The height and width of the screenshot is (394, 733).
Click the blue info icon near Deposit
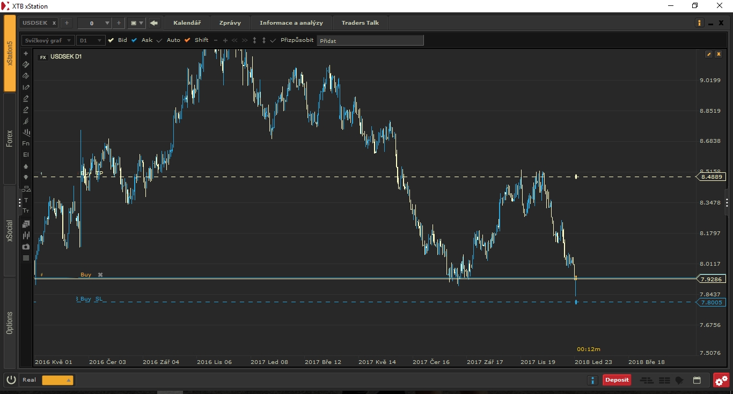pyautogui.click(x=592, y=380)
